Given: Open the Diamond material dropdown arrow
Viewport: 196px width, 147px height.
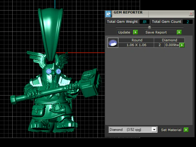Looking at the screenshot, I should coord(154,129).
